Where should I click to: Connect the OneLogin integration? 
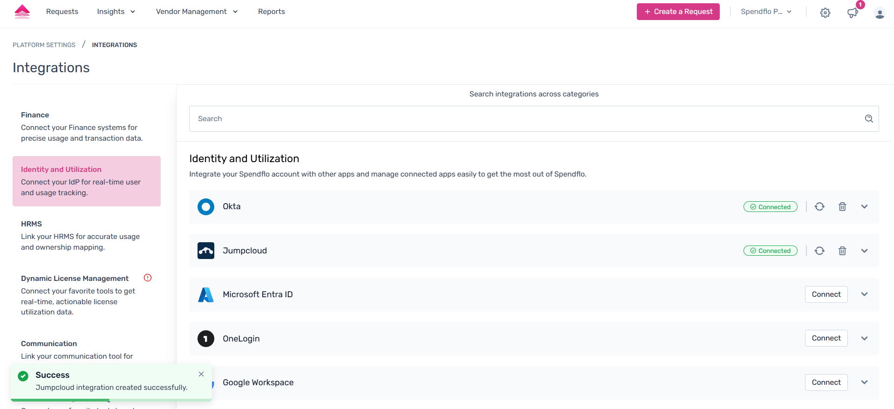point(826,338)
